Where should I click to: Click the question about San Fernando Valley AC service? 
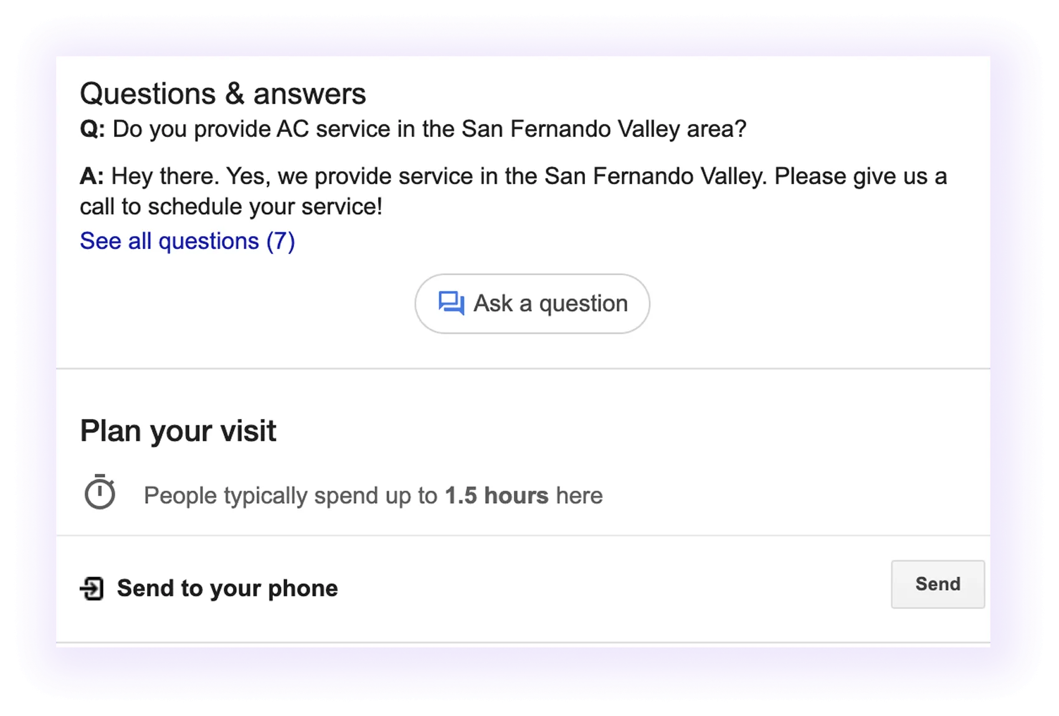click(x=414, y=129)
